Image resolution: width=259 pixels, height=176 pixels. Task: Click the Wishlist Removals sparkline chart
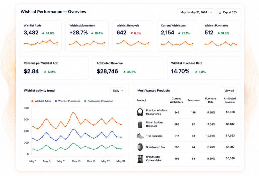pyautogui.click(x=133, y=43)
